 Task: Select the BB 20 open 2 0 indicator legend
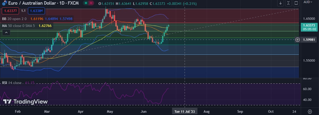click(15, 19)
